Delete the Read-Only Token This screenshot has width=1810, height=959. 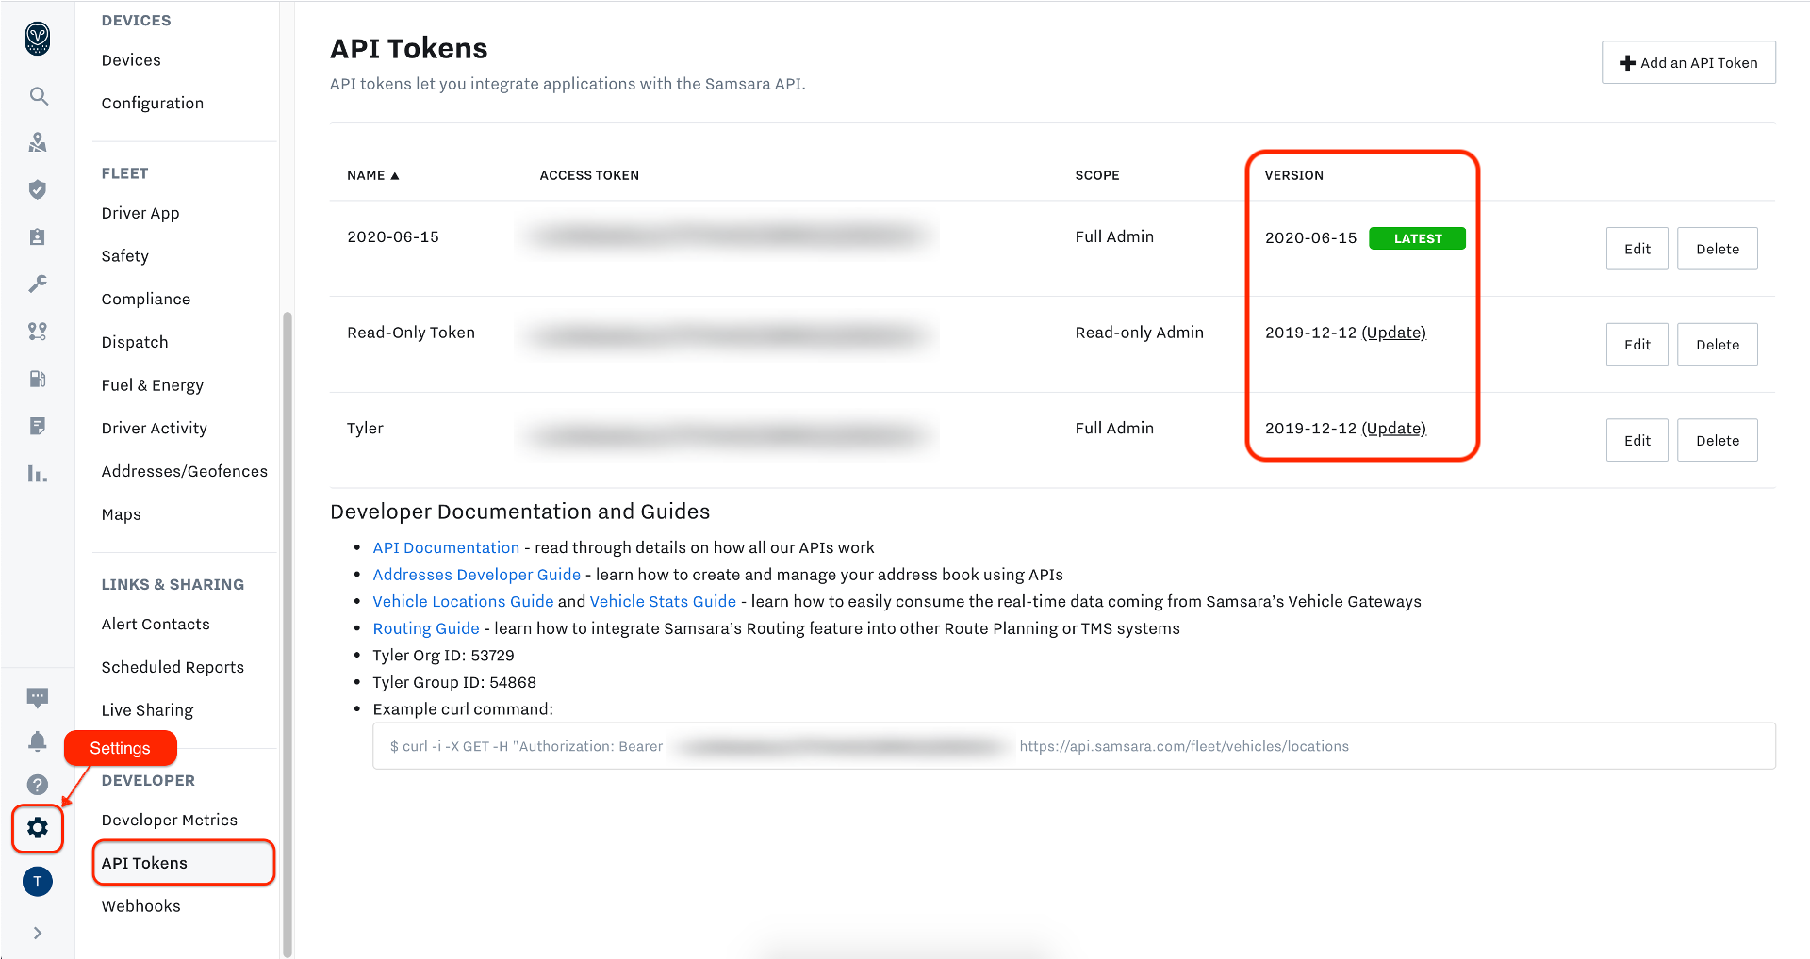pyautogui.click(x=1718, y=345)
